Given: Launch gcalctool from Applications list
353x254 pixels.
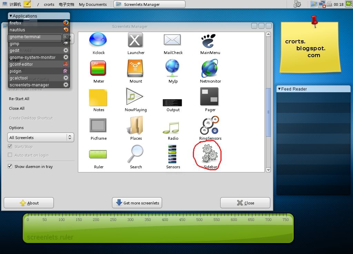Looking at the screenshot, I should click(x=39, y=78).
